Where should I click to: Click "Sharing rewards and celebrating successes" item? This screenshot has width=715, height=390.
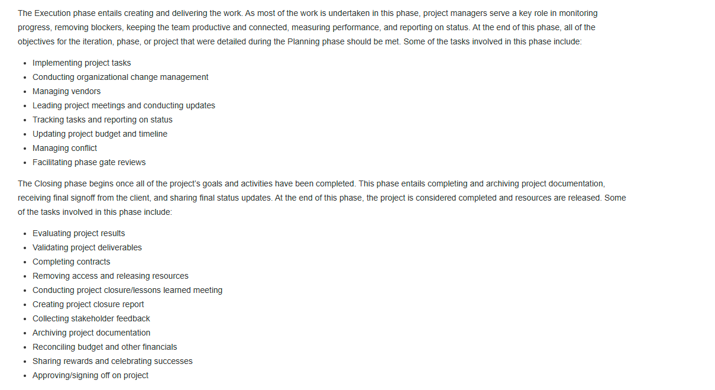click(112, 361)
